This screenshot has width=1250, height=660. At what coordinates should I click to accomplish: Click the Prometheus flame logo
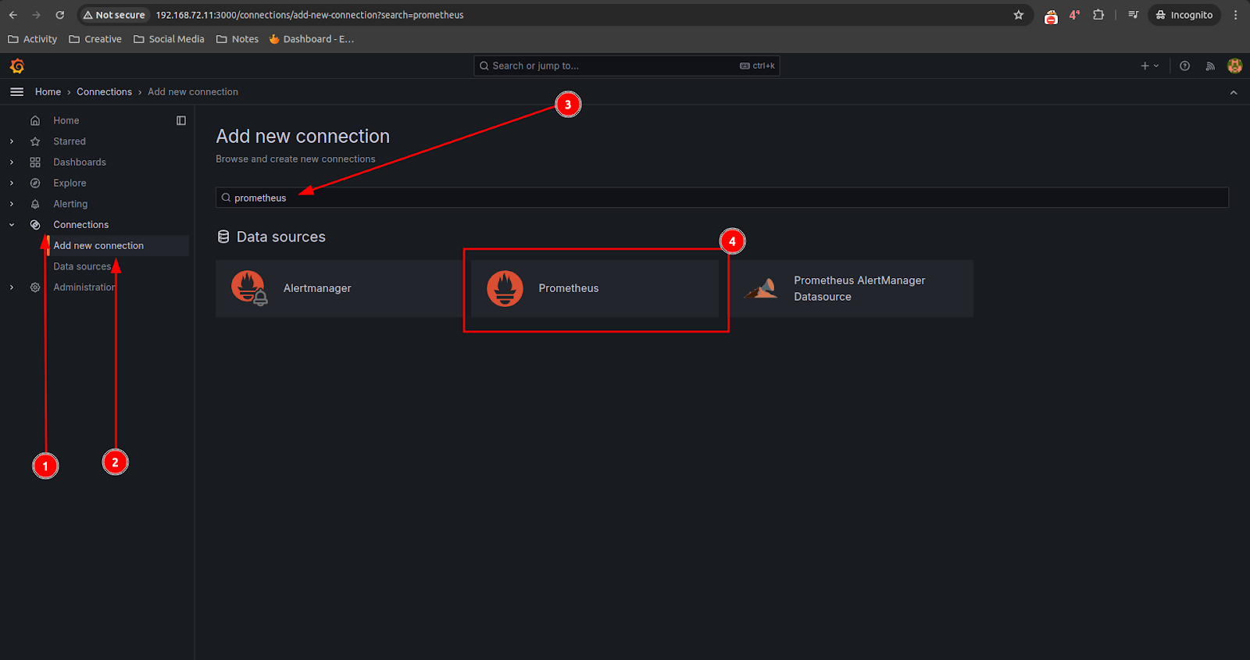(505, 288)
